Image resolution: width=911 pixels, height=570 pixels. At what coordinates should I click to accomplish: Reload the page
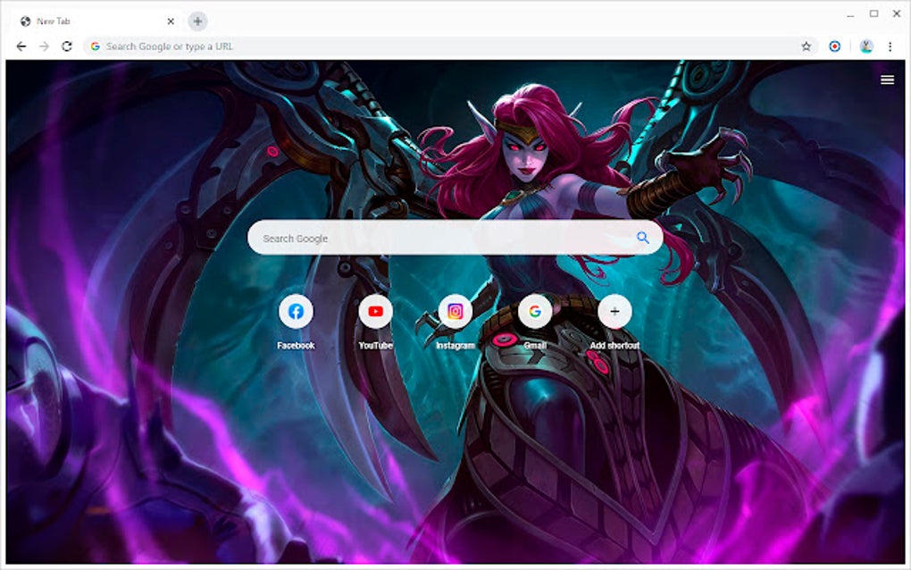(x=67, y=46)
